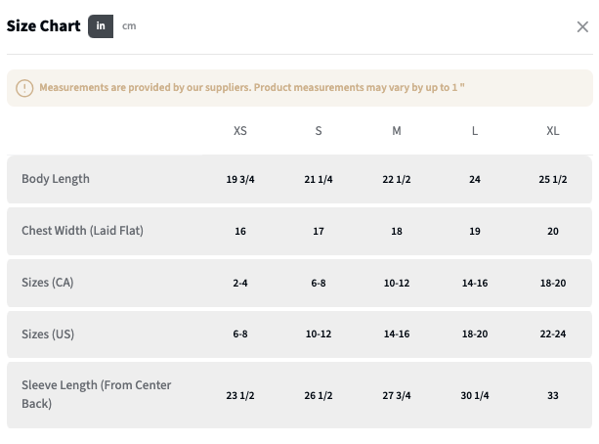This screenshot has width=599, height=444.
Task: Click the L size column header
Action: 475,131
